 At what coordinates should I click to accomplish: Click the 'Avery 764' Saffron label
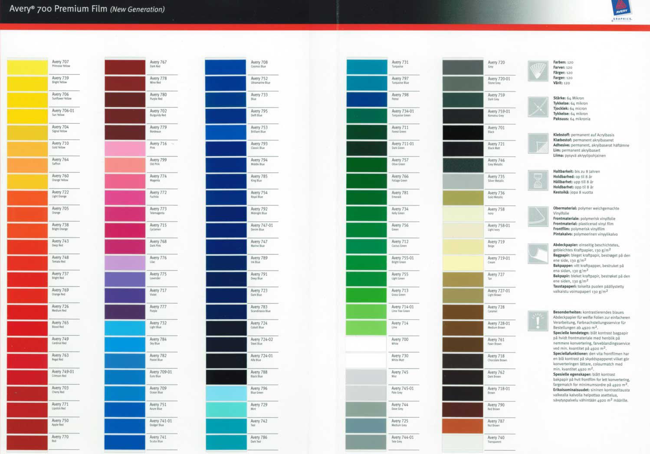tap(60, 161)
